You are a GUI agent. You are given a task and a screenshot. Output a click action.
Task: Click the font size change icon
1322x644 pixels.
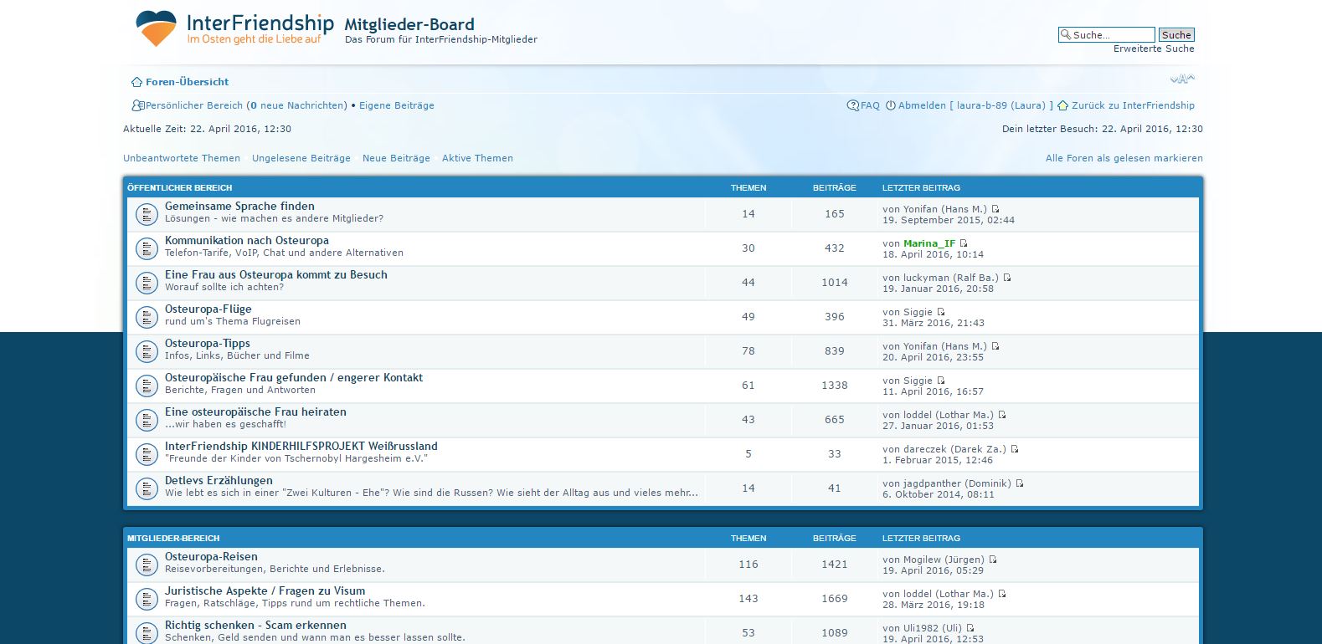[1182, 79]
